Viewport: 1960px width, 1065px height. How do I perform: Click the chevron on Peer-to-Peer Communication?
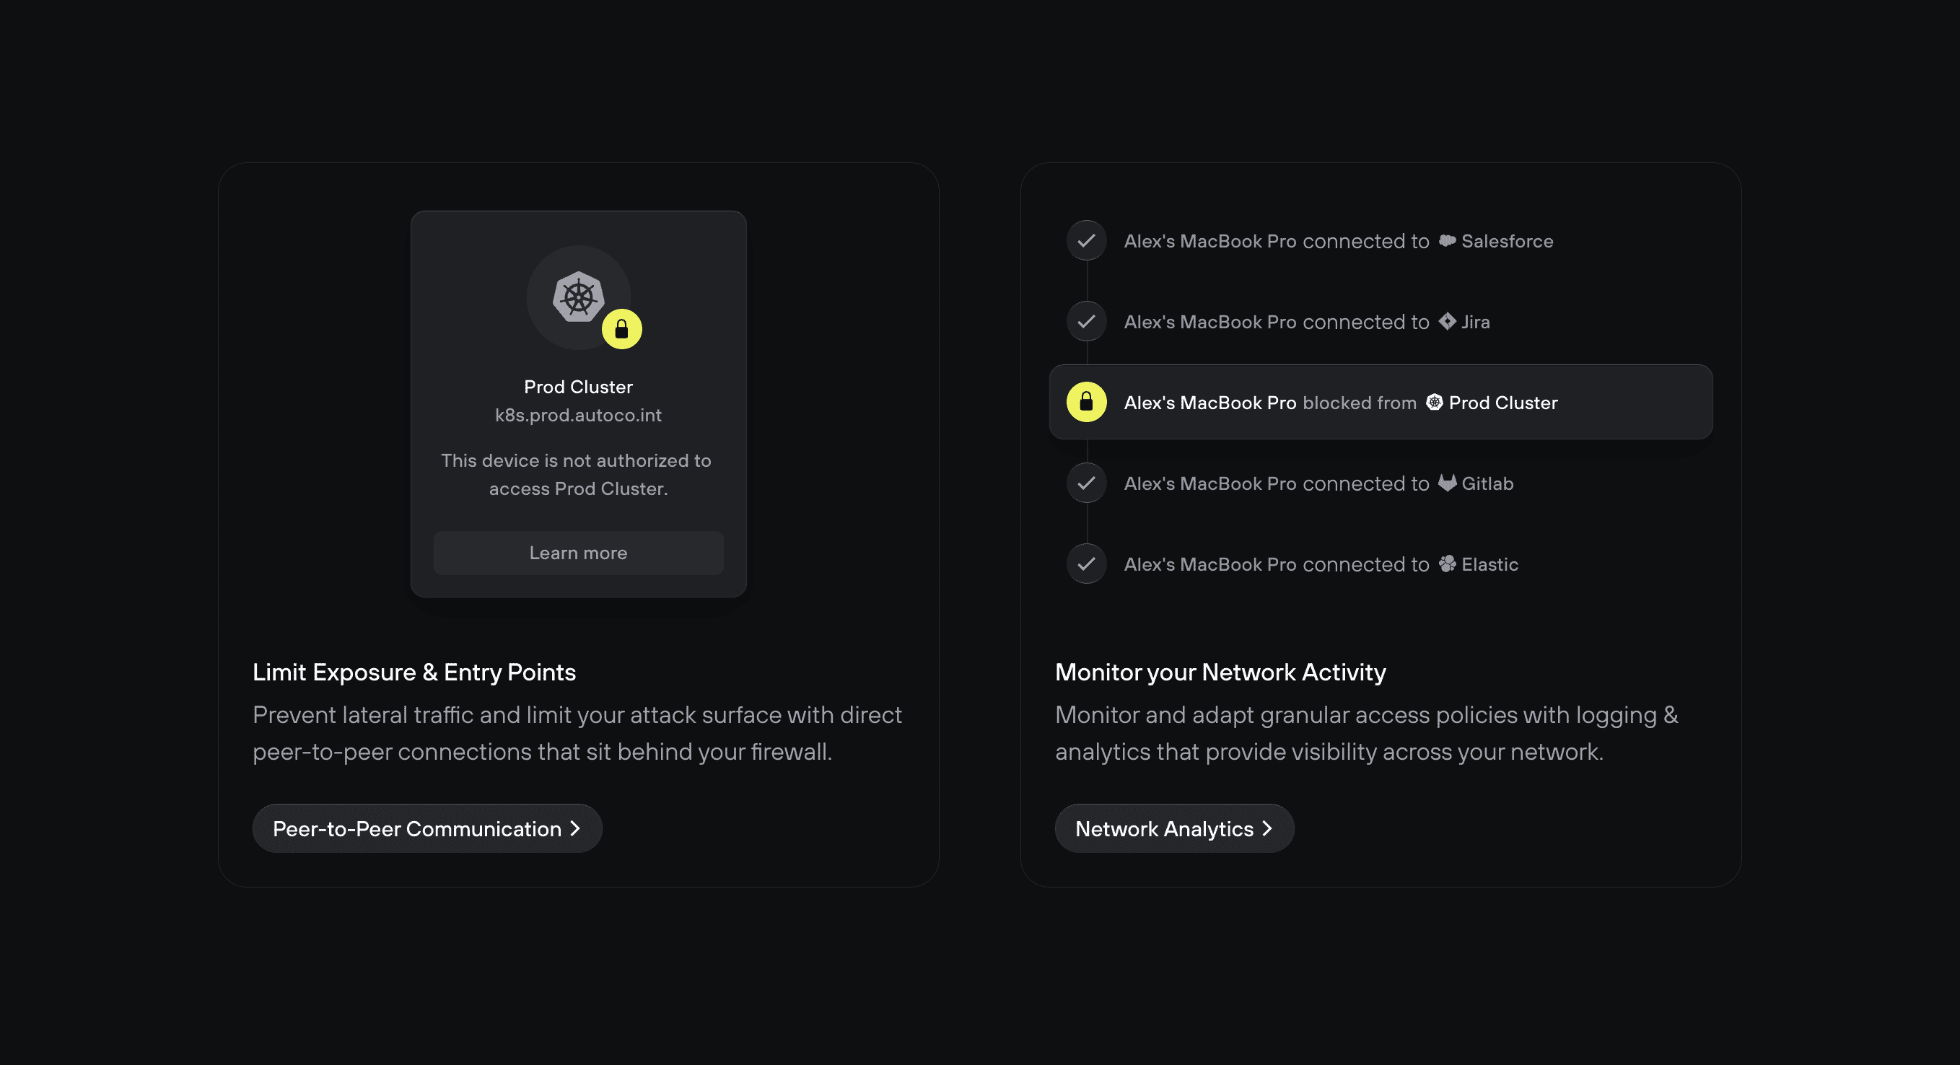[575, 828]
